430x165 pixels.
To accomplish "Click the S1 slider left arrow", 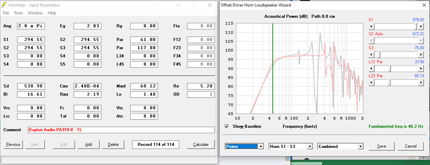I will [x=371, y=26].
